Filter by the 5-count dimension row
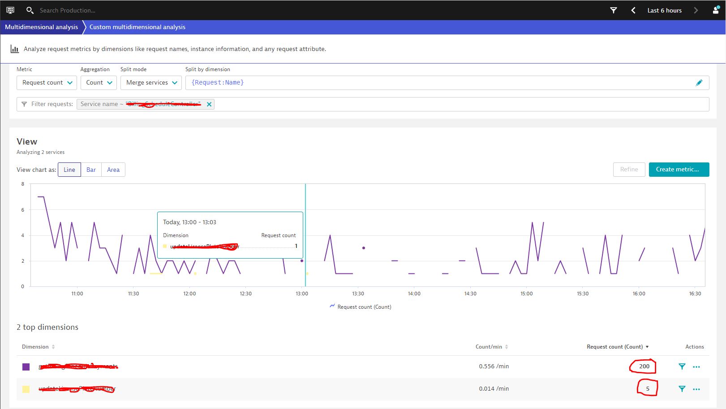 (x=682, y=389)
